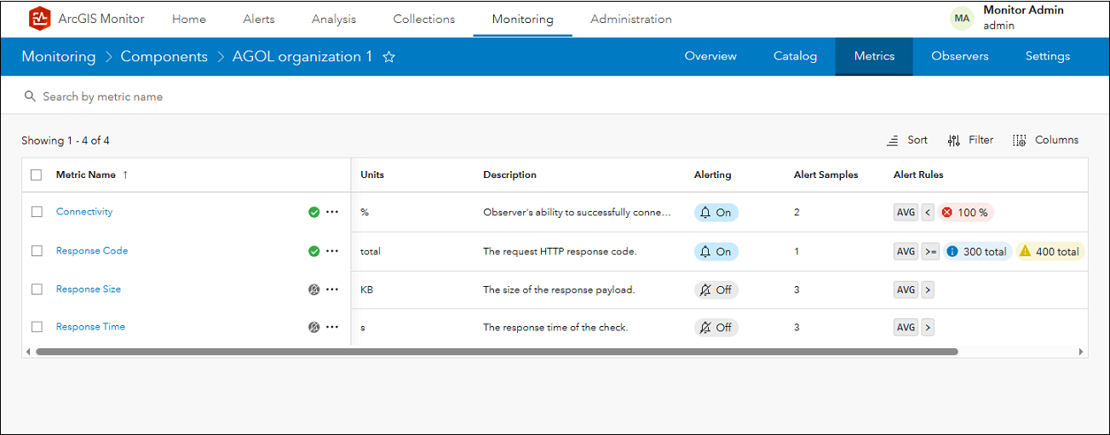This screenshot has width=1110, height=435.
Task: Click the horizontal scrollbar thumb
Action: 497,351
